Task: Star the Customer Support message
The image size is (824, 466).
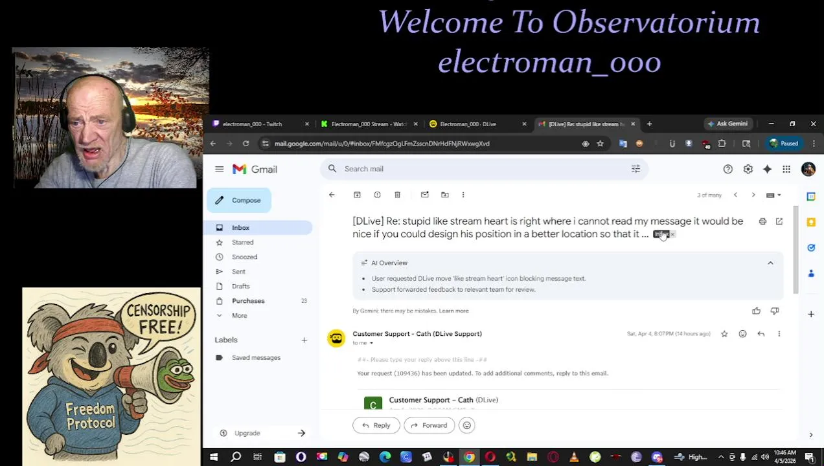Action: (x=724, y=334)
